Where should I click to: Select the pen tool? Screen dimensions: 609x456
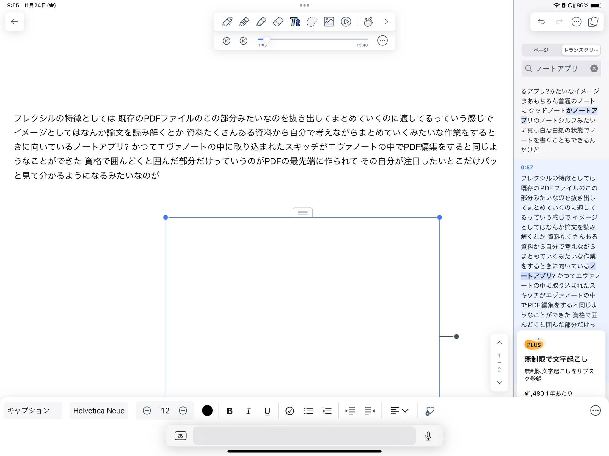coord(227,21)
